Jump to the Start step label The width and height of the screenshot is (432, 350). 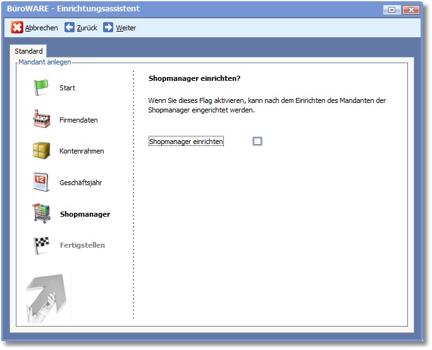[x=67, y=88]
